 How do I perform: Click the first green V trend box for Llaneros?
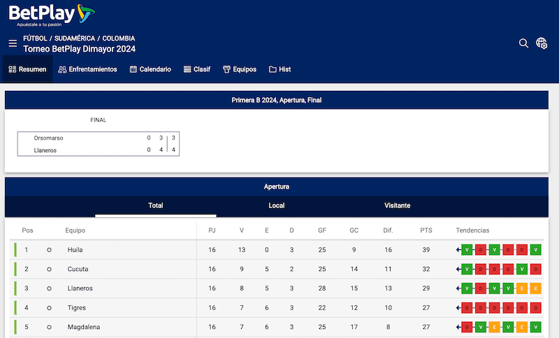pyautogui.click(x=466, y=288)
